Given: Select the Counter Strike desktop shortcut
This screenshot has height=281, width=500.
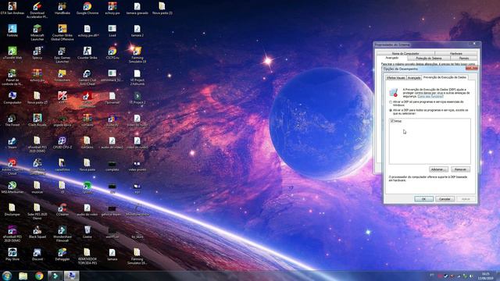Looking at the screenshot, I should (87, 53).
